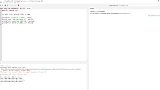Click the Resume debug icon
Screen dimensions: 160x90
click(x=15, y=5)
